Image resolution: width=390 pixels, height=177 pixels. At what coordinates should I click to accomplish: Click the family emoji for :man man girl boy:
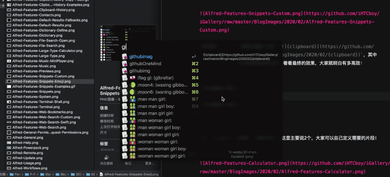(133, 106)
